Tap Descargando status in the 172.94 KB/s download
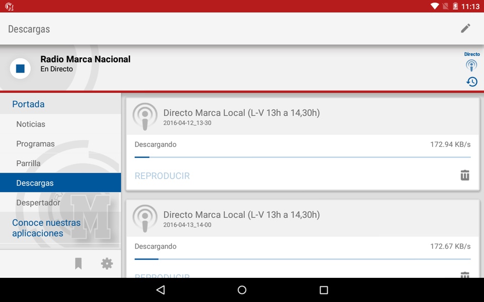 click(156, 144)
